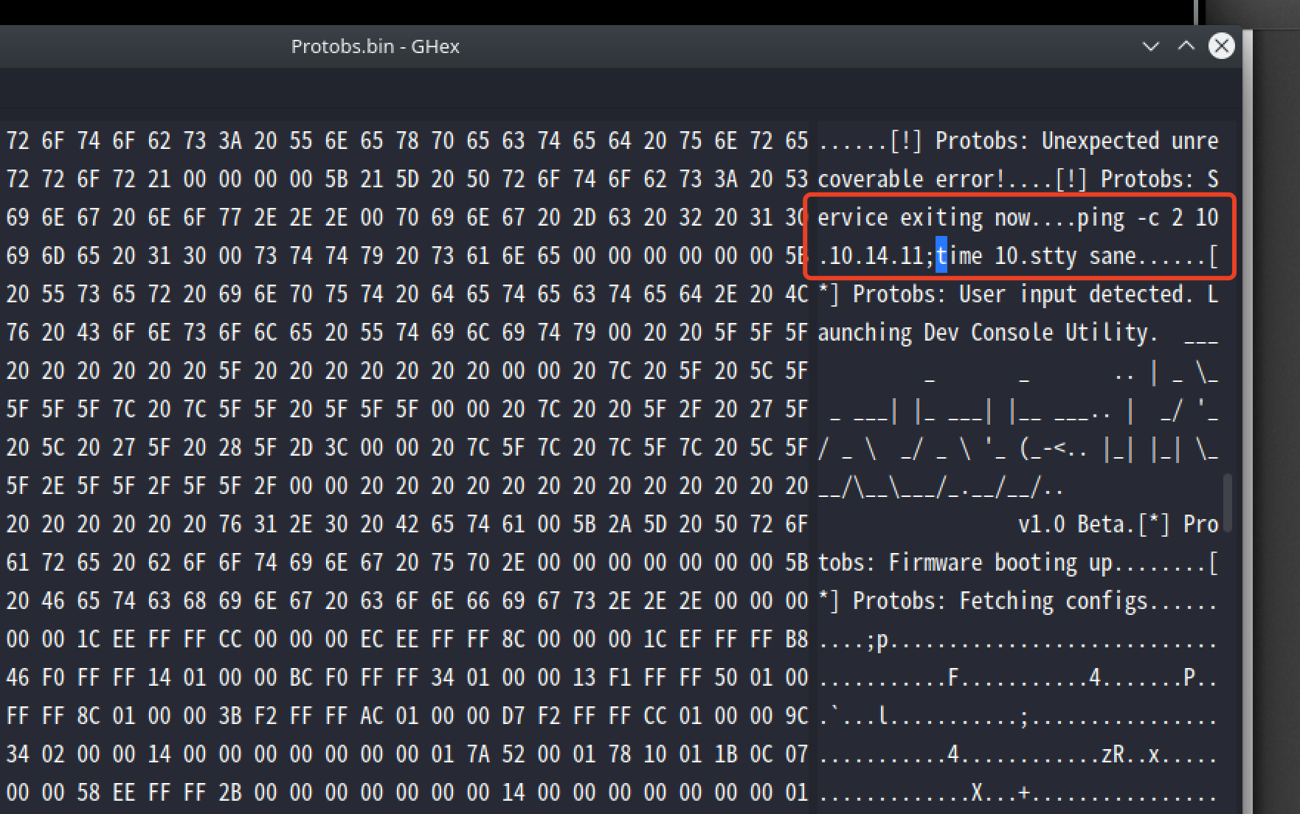Image resolution: width=1300 pixels, height=814 pixels.
Task: Click the word 'Unexpected' in the ASCII pane
Action: 1101,141
